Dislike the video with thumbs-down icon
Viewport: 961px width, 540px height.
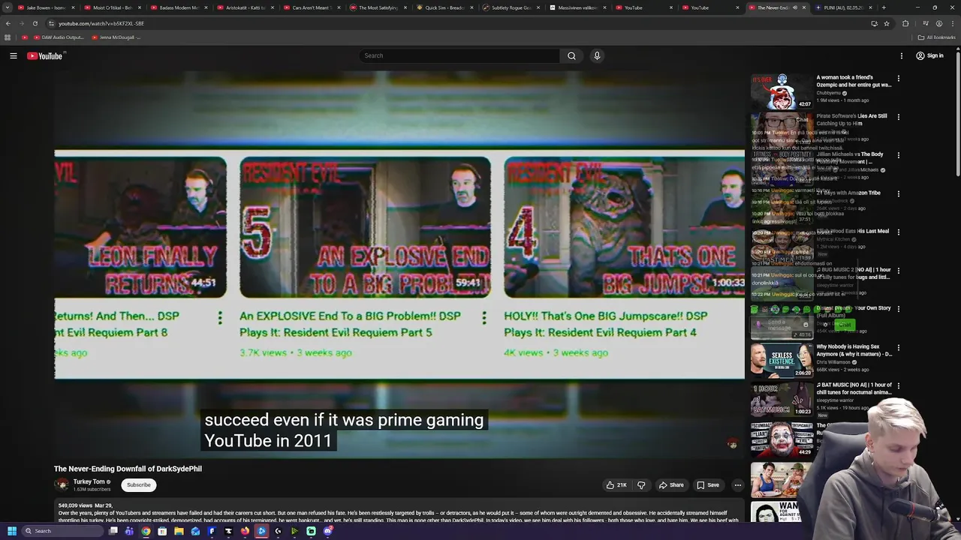641,485
